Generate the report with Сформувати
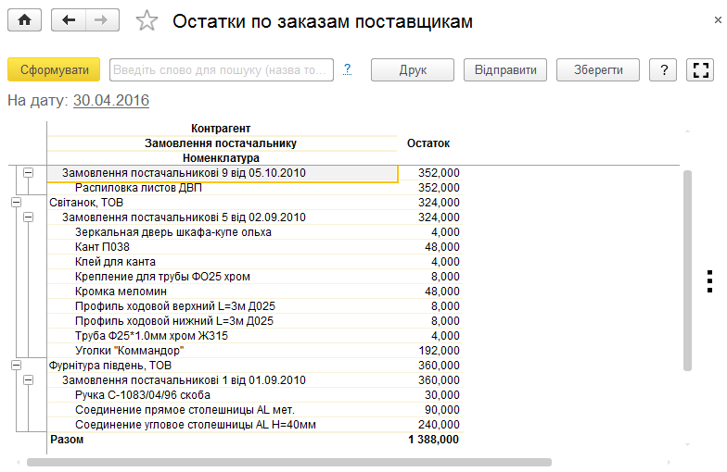Image resolution: width=727 pixels, height=472 pixels. (54, 70)
